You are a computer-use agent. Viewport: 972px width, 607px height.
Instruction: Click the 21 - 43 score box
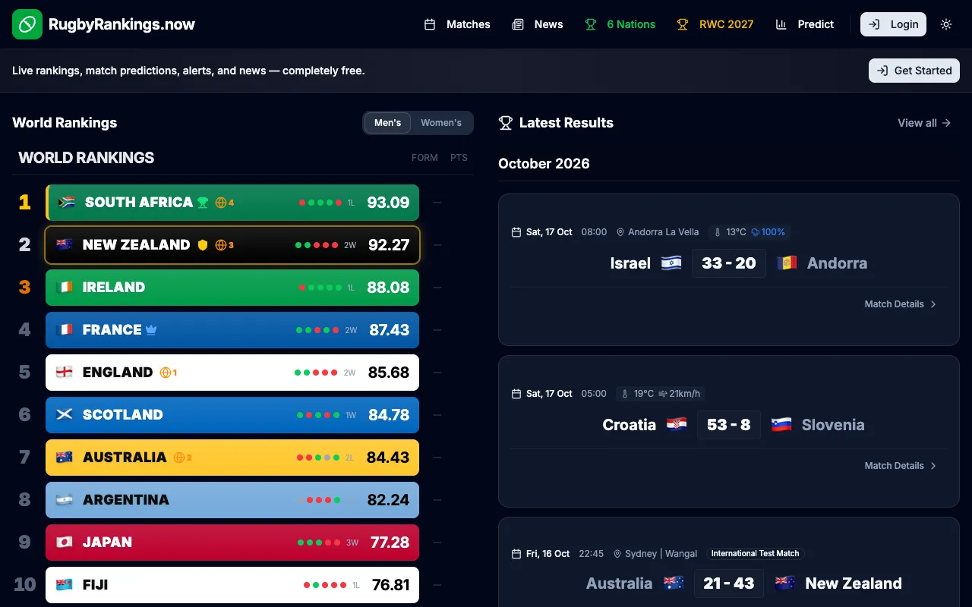(729, 583)
